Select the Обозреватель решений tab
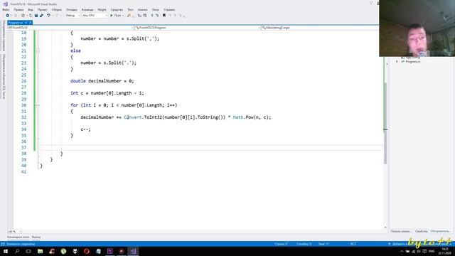455x256 pixels. click(440, 231)
